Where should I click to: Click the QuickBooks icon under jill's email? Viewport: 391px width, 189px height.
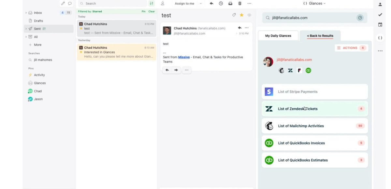click(x=308, y=70)
